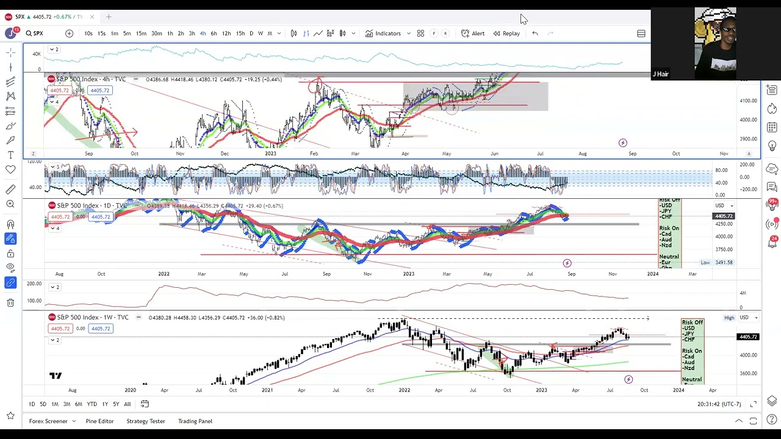
Task: Expand the timeframe dropdown arrow
Action: coord(279,34)
